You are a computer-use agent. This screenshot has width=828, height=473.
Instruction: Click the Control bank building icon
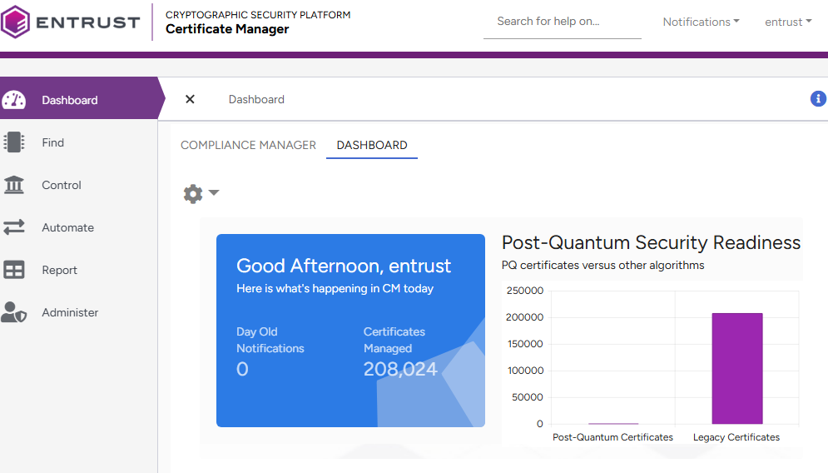tap(14, 185)
